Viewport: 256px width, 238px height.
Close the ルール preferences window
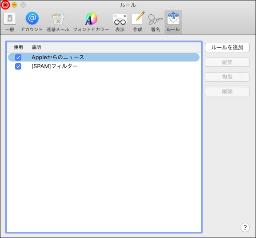(5, 5)
